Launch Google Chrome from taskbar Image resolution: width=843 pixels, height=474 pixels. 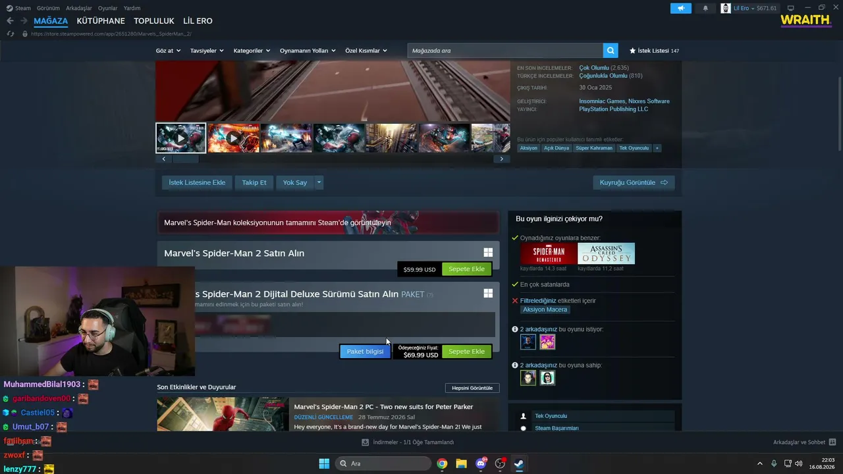(x=442, y=463)
